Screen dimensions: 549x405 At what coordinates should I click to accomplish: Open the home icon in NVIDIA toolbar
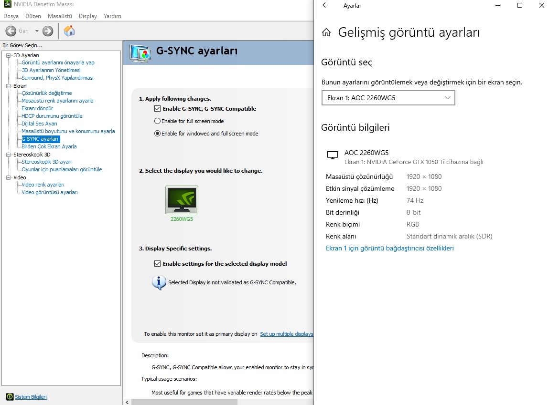tap(69, 31)
